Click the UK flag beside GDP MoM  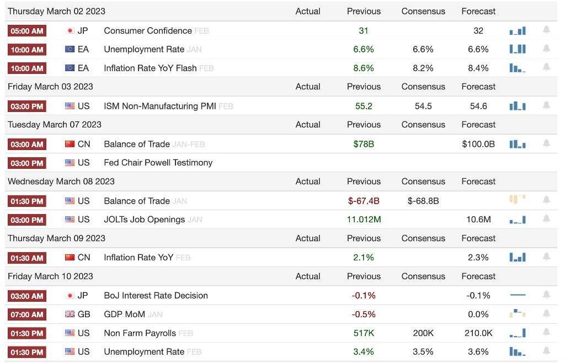pyautogui.click(x=70, y=314)
